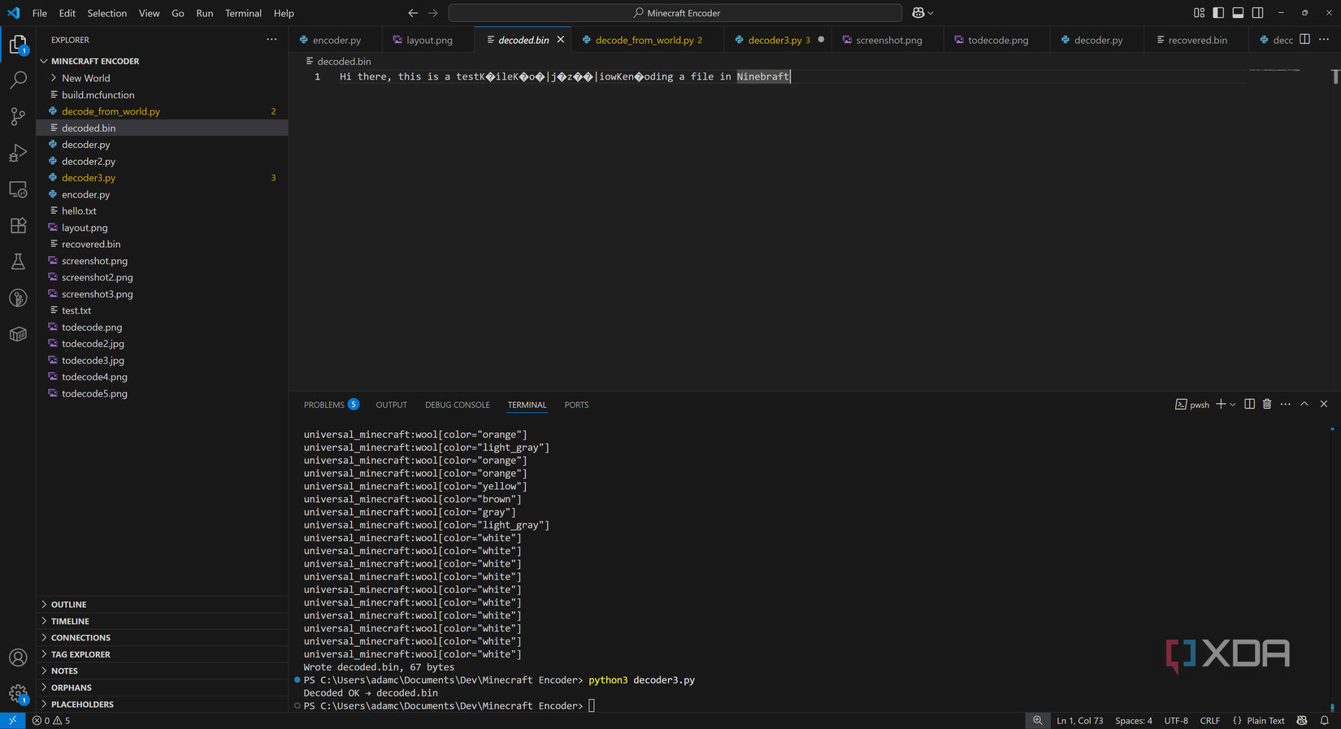Toggle the primary side bar visibility
The width and height of the screenshot is (1341, 729).
[x=1218, y=13]
